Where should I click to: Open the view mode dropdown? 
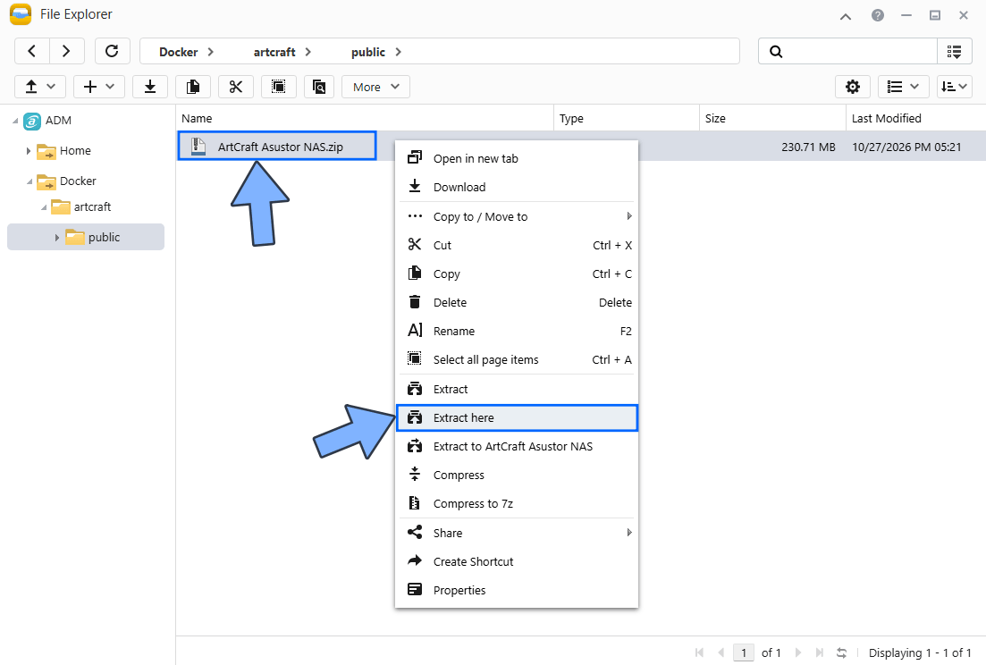903,87
